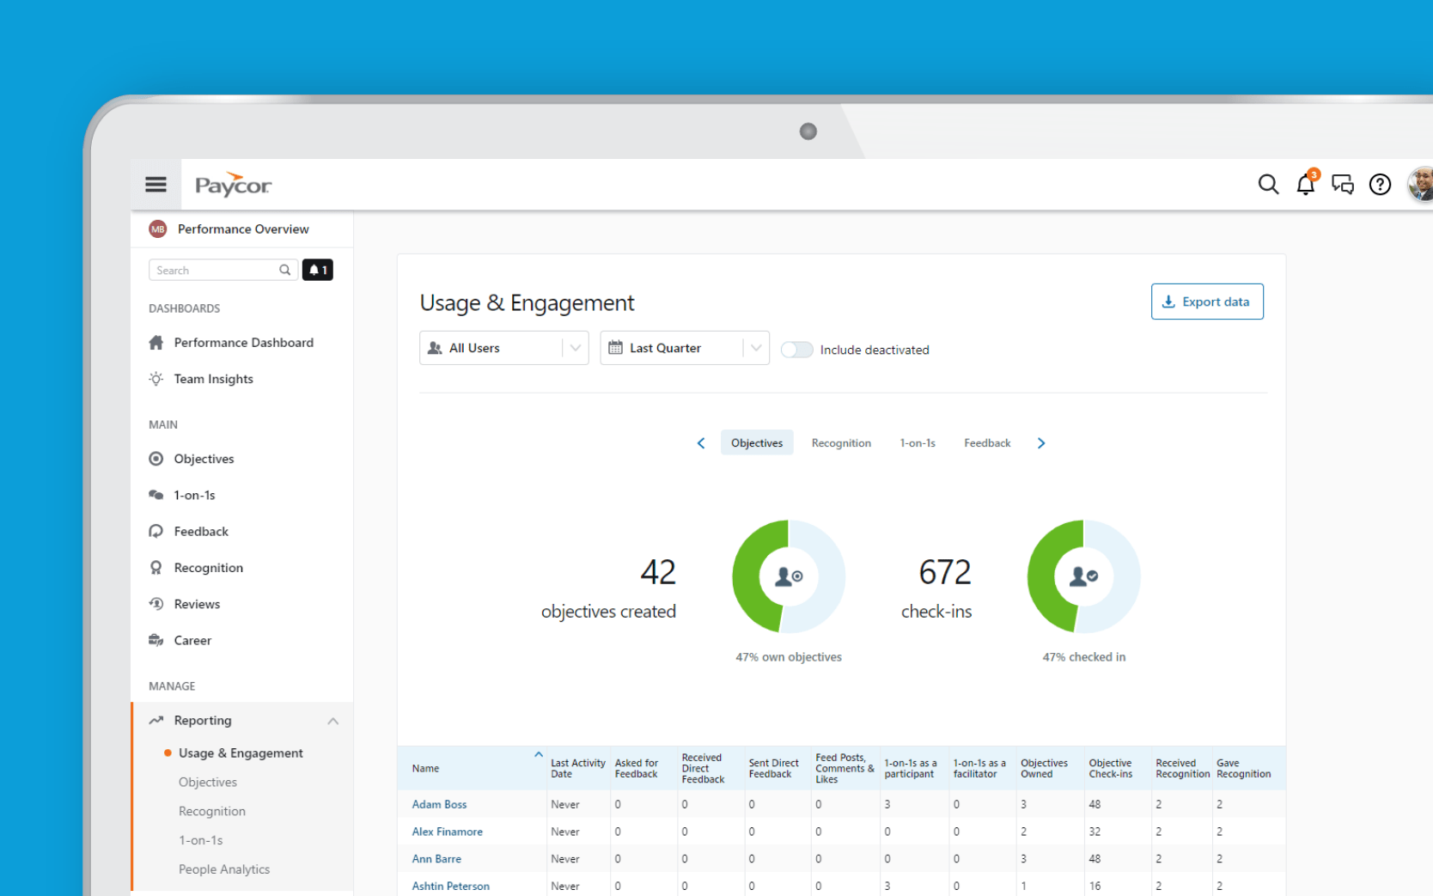
Task: Click the Team Insights lightbulb icon
Action: (x=155, y=379)
